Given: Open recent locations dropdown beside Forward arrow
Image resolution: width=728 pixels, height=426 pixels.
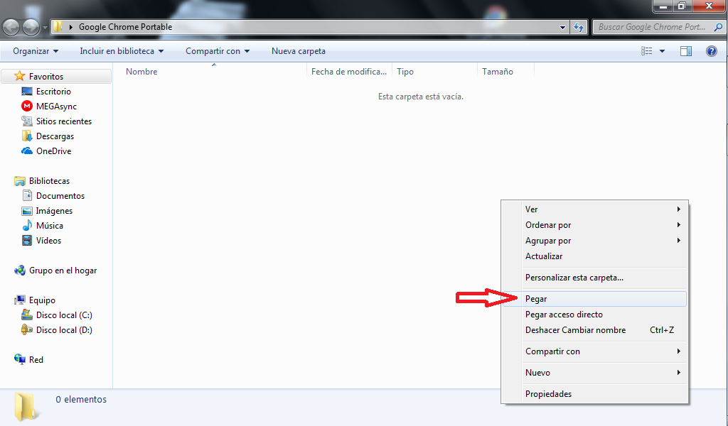Looking at the screenshot, I should coord(45,28).
